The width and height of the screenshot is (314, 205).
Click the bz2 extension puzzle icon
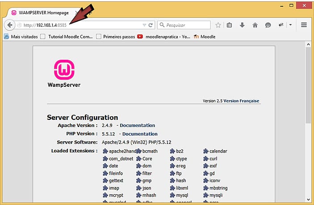click(172, 151)
